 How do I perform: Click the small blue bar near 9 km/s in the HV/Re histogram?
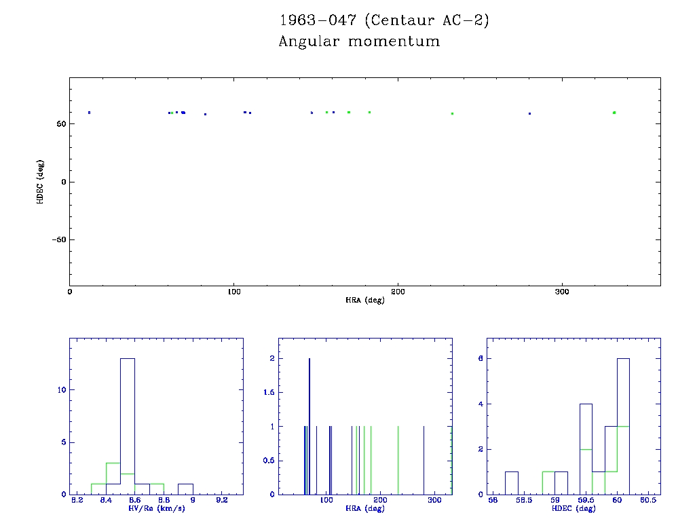pos(185,489)
